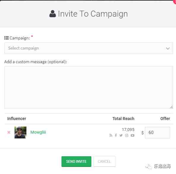Click the SEND INVITE button
Image resolution: width=176 pixels, height=174 pixels.
coord(76,162)
